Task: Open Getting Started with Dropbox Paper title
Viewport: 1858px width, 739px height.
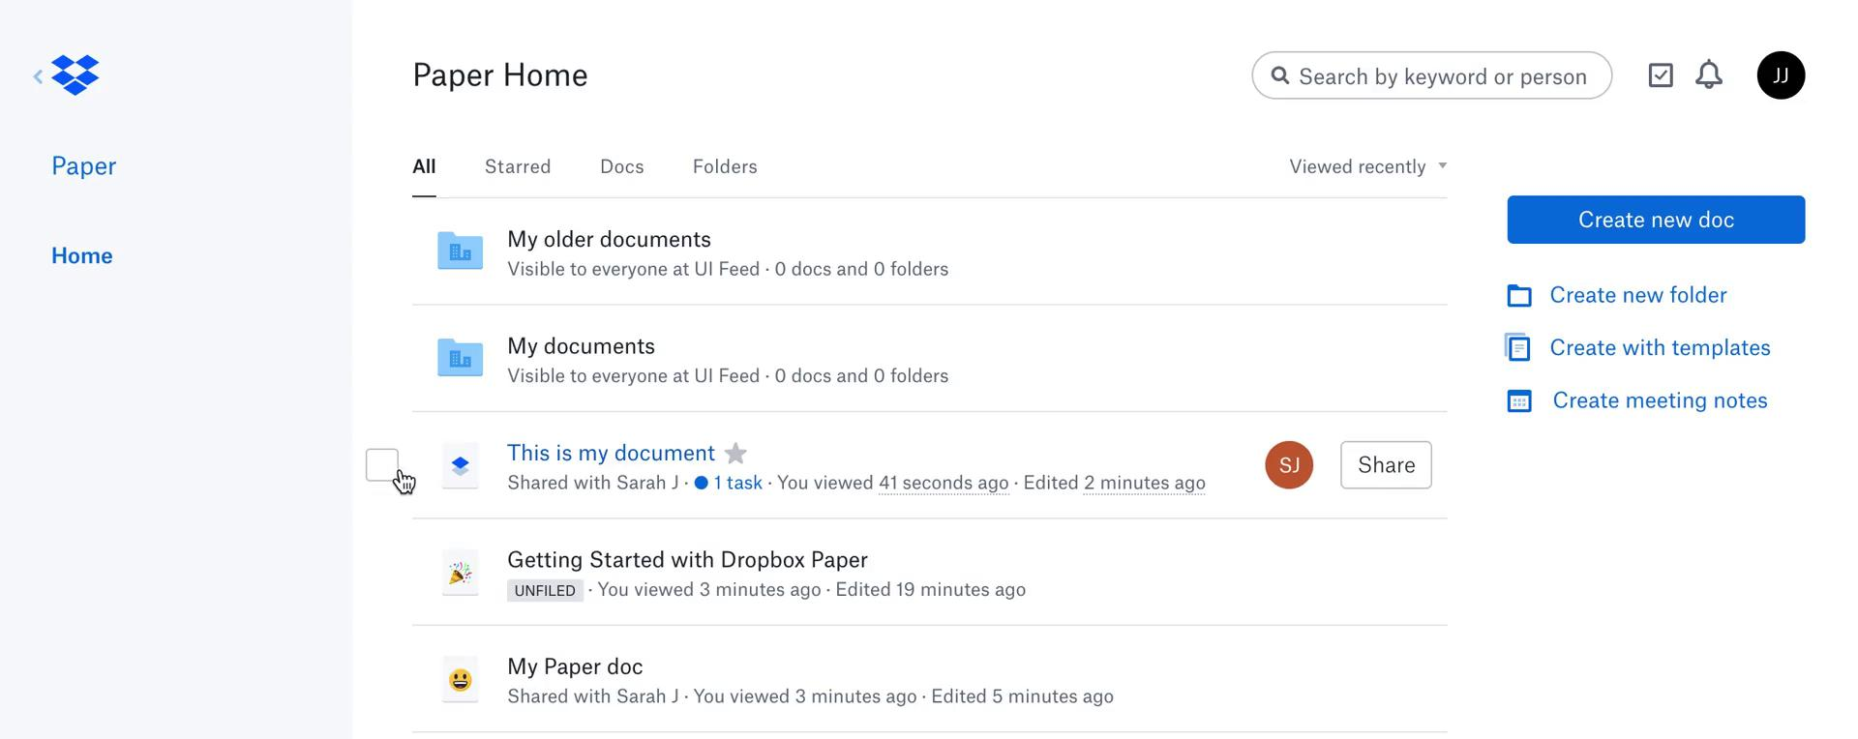Action: [688, 560]
